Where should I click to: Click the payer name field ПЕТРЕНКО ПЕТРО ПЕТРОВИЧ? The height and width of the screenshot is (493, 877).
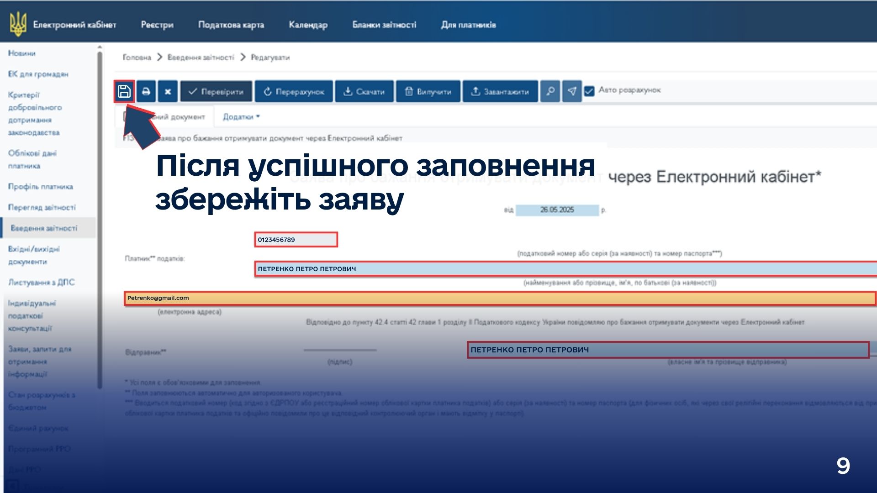pos(566,269)
